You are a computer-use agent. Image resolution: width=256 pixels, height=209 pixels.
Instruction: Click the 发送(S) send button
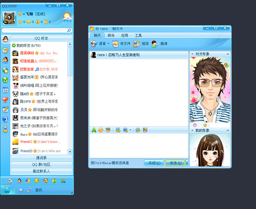[175, 163]
